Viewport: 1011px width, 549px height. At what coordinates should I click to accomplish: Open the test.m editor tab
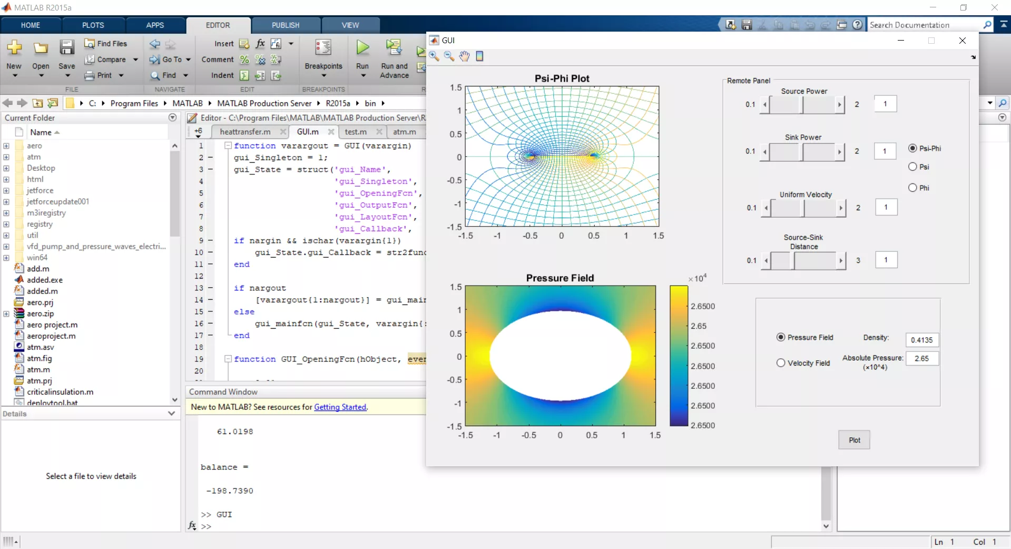click(x=356, y=132)
